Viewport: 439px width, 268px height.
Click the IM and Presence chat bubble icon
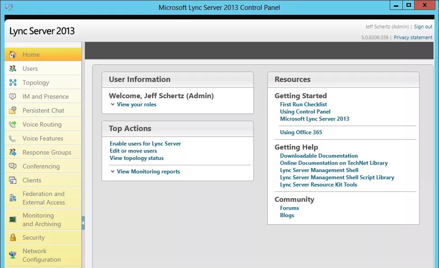tap(13, 96)
